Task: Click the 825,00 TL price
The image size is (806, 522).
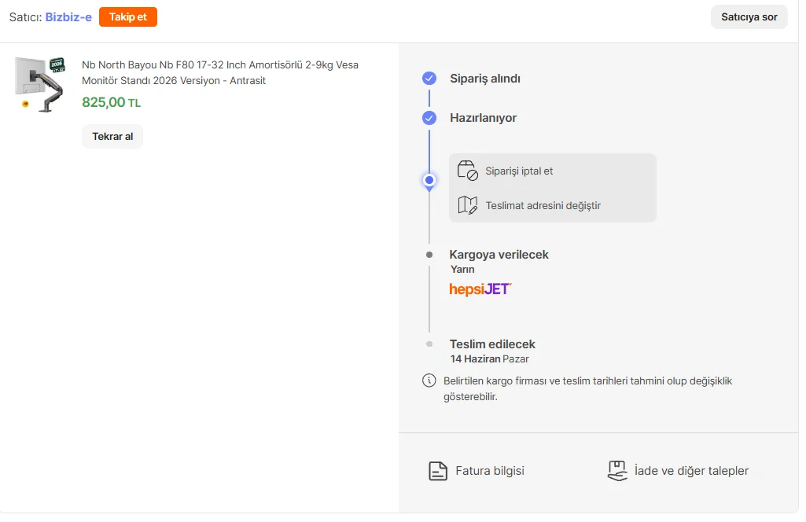Action: (x=112, y=102)
